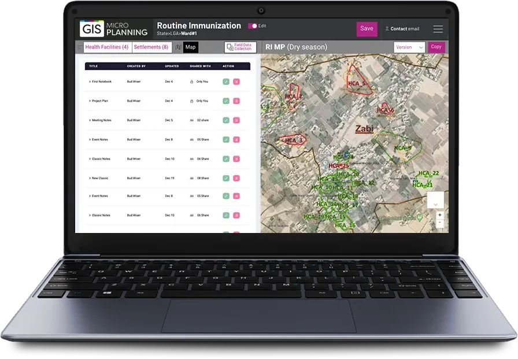Switch to Settlements (8) tab
The height and width of the screenshot is (359, 518).
click(151, 47)
